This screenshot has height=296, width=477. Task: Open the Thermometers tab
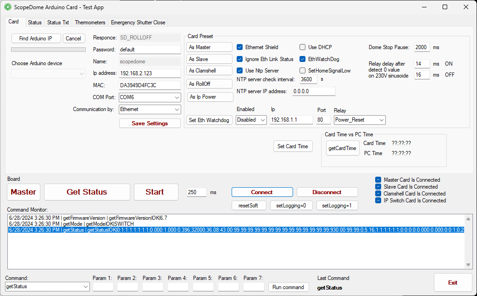coord(90,22)
